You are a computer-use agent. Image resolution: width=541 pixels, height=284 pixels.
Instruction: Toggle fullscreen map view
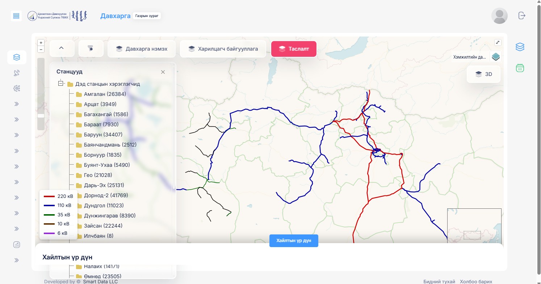click(x=498, y=42)
